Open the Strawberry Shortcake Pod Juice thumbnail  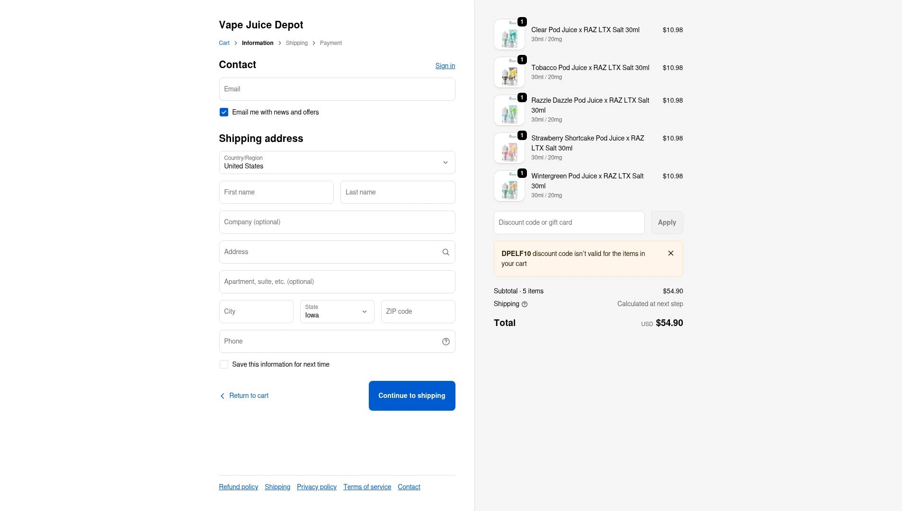point(509,148)
